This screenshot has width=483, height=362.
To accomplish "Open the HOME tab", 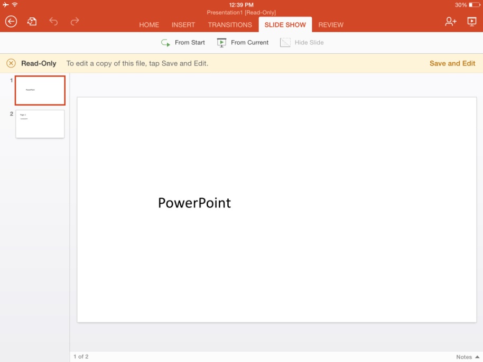I will click(149, 25).
